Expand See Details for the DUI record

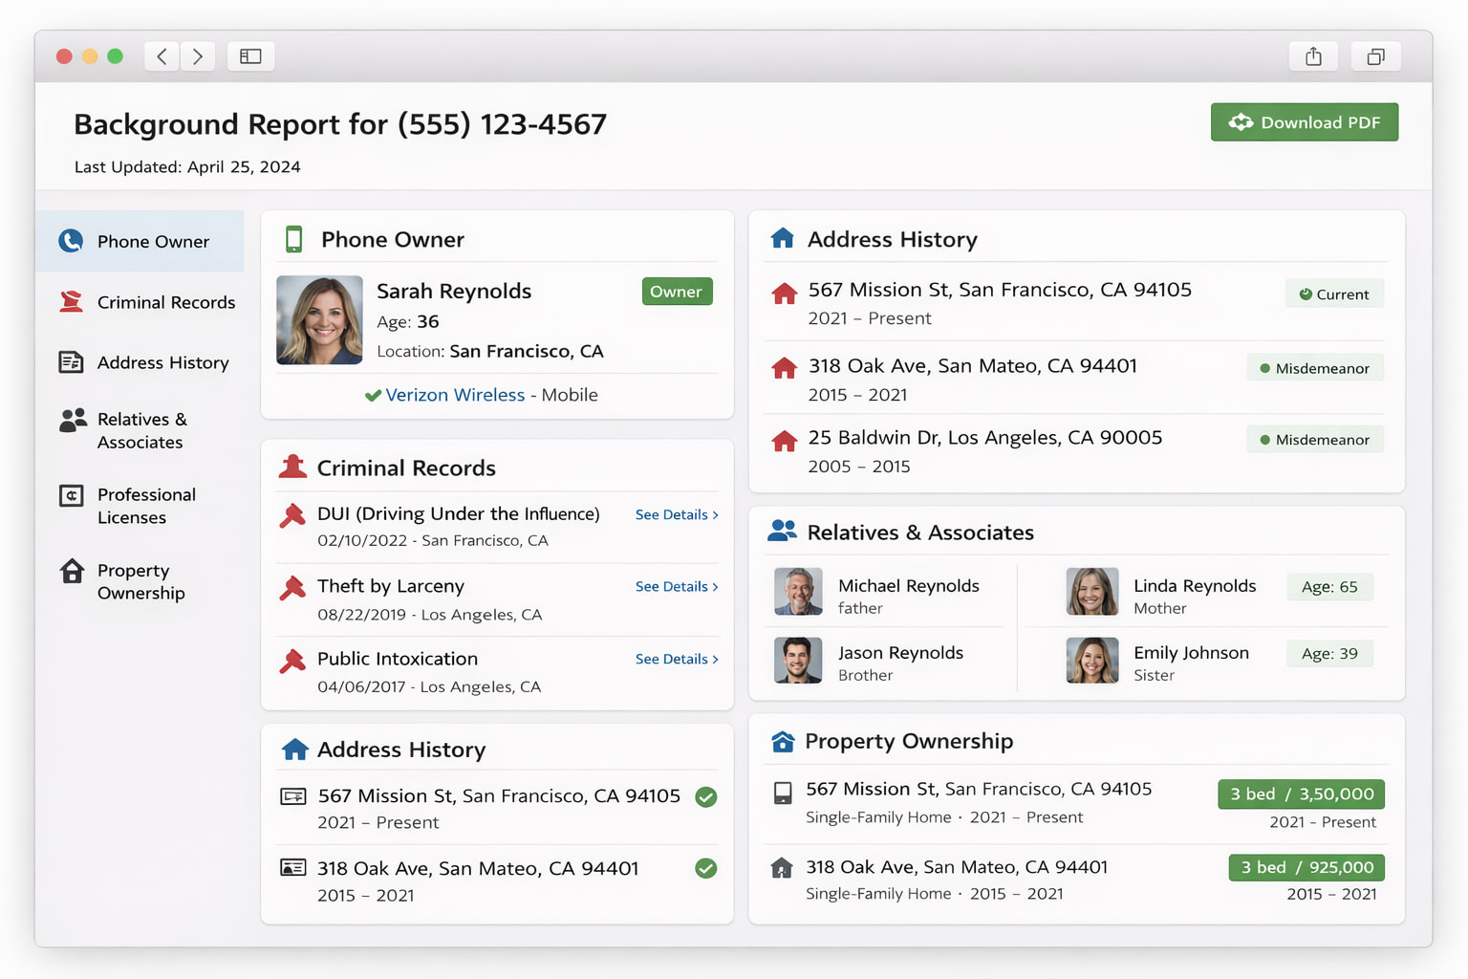676,514
